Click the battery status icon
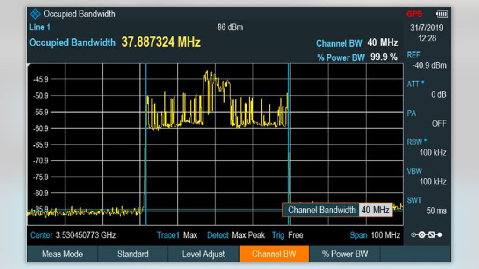479x269 pixels. 442,14
